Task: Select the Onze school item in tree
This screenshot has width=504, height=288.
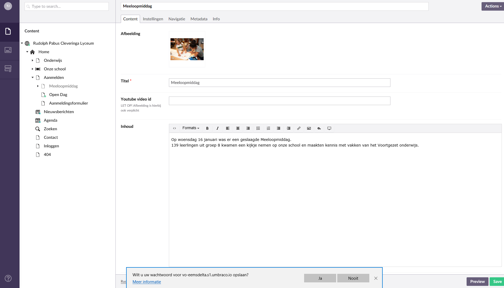Action: [55, 69]
